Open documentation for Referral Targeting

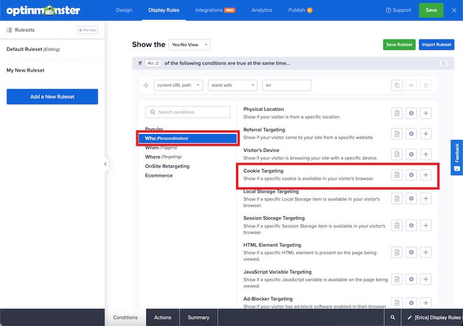coord(397,134)
